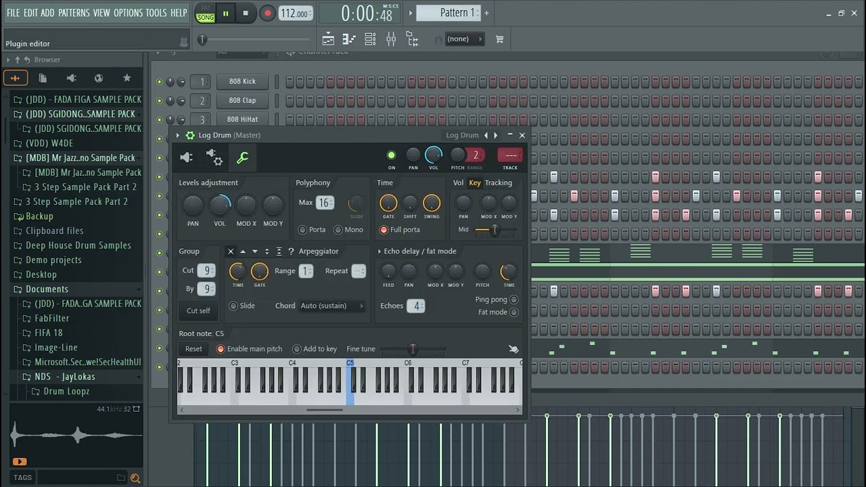Image resolution: width=866 pixels, height=487 pixels.
Task: Open the (none) plugin picker dropdown
Action: click(464, 39)
